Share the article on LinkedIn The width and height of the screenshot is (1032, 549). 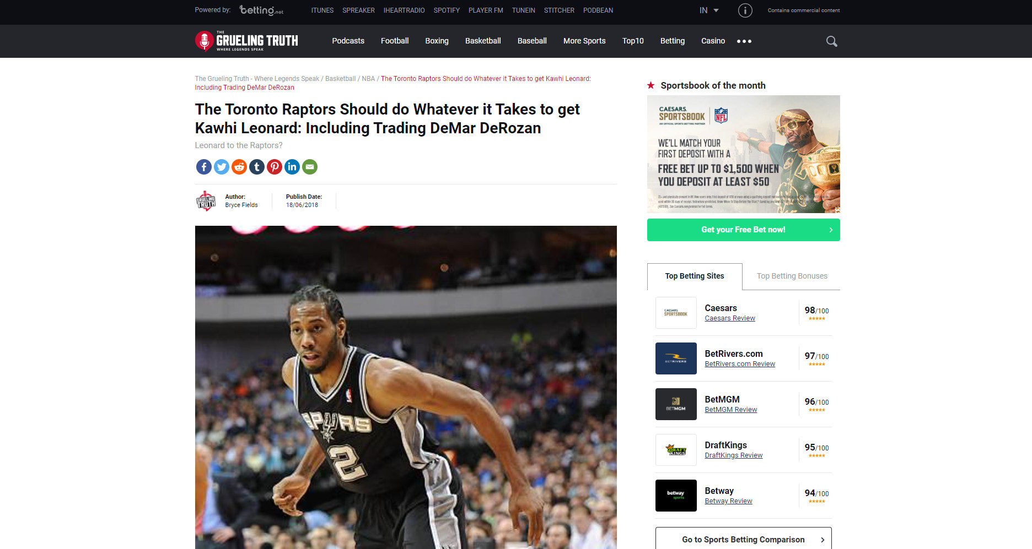coord(292,167)
